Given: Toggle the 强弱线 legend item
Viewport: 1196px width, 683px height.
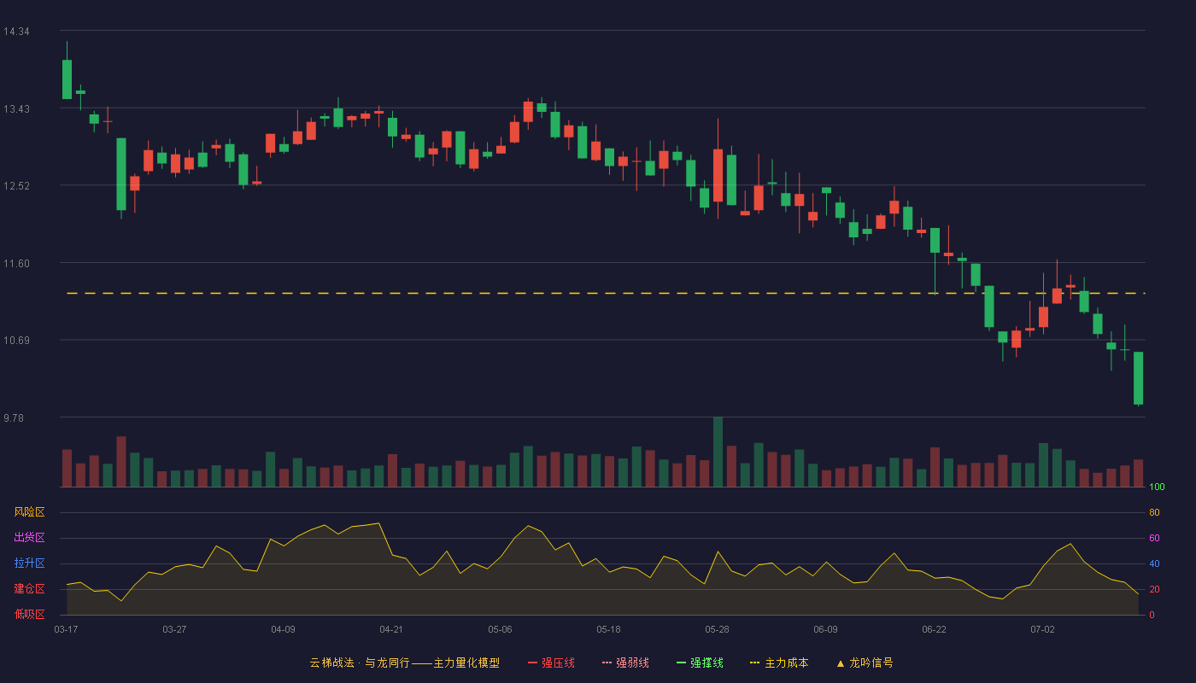Looking at the screenshot, I should [x=625, y=663].
